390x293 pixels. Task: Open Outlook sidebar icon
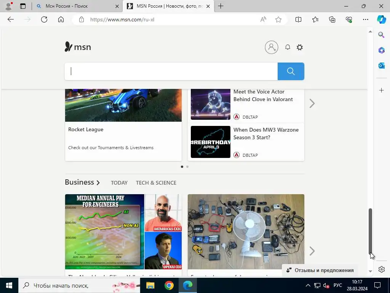[381, 66]
